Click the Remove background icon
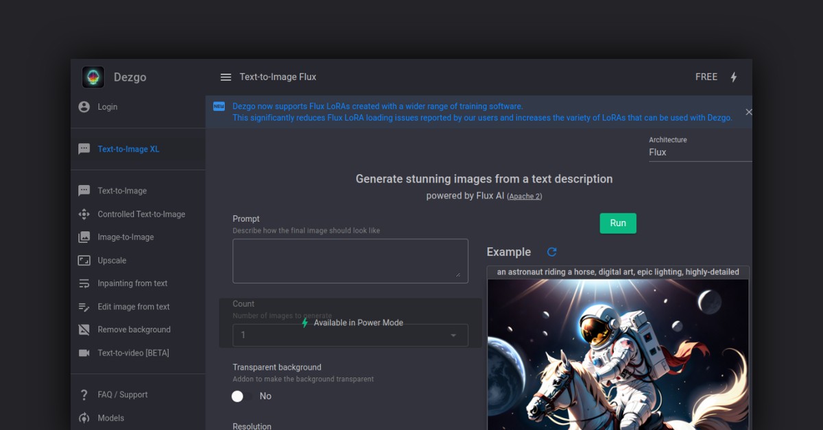 [x=84, y=329]
